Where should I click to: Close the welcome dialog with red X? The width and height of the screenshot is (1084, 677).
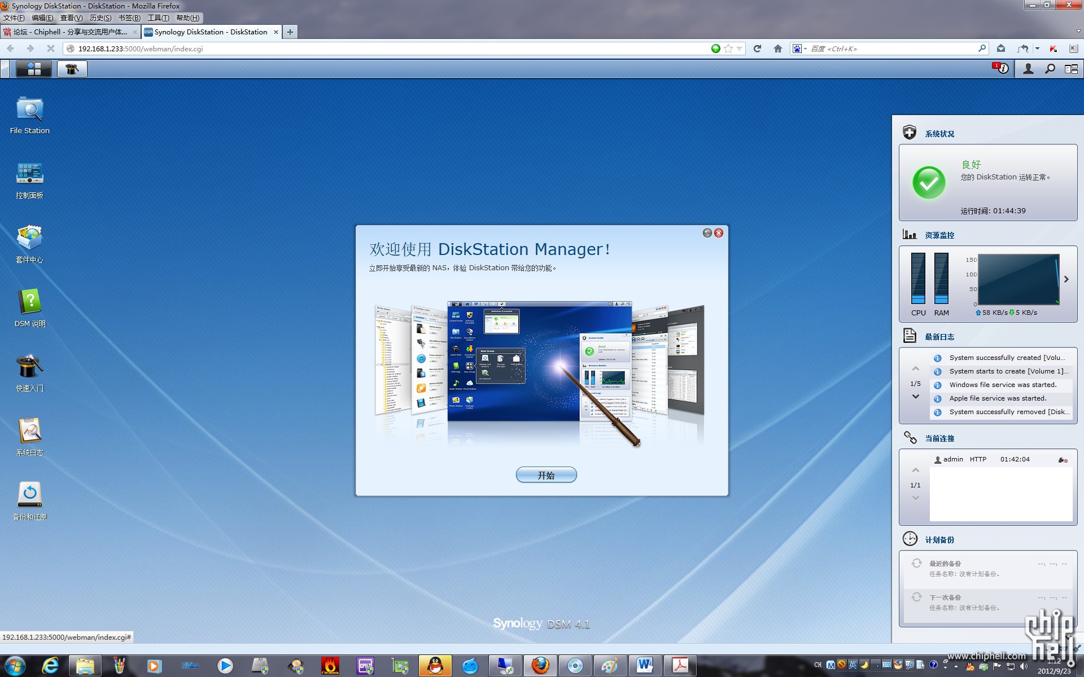[719, 233]
